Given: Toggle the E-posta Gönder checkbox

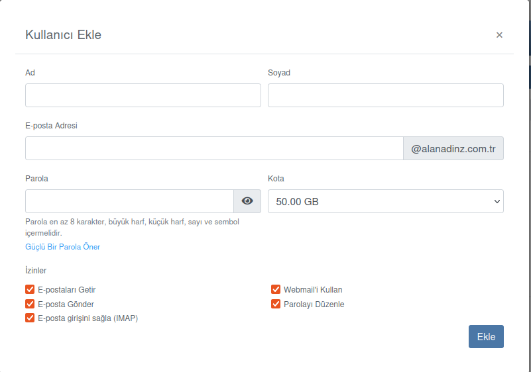Looking at the screenshot, I should [30, 304].
